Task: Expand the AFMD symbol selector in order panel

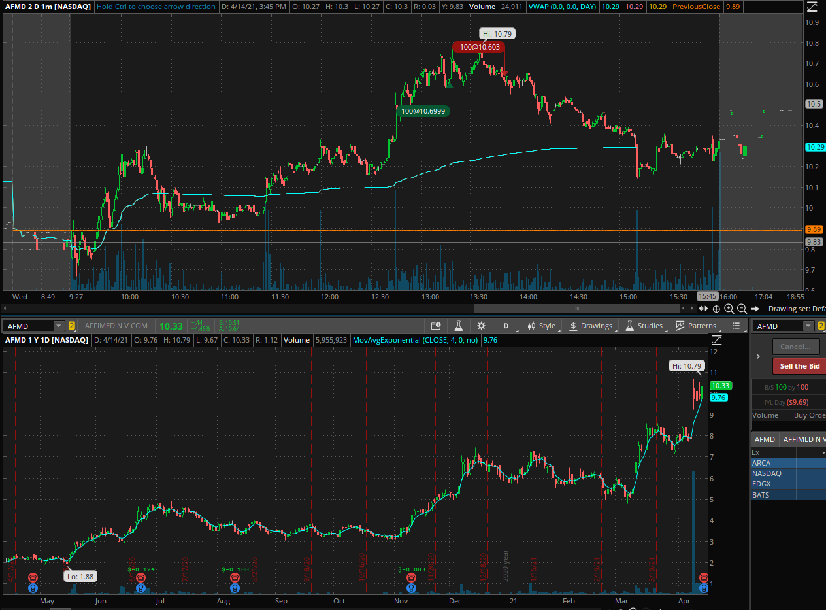Action: tap(809, 326)
